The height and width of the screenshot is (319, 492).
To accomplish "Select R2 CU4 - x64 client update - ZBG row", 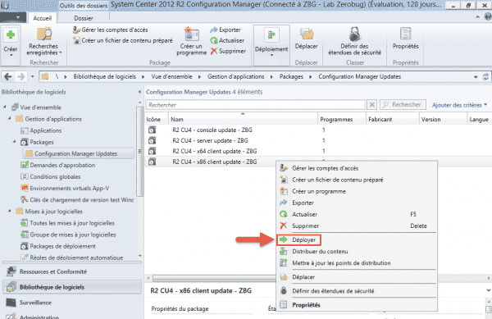I will coord(318,151).
